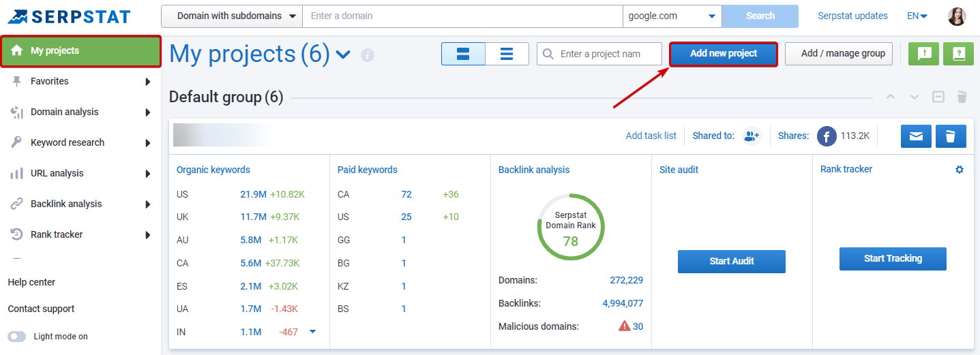Open Domain with subdomains dropdown
This screenshot has height=355, width=980.
(232, 16)
